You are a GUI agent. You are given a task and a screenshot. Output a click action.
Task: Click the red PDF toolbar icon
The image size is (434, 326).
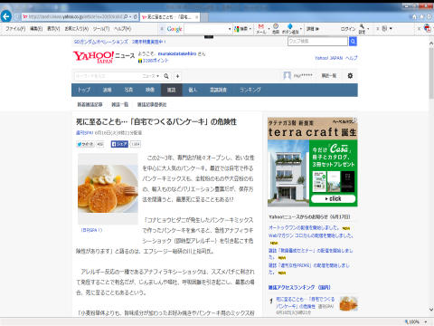tap(427, 28)
